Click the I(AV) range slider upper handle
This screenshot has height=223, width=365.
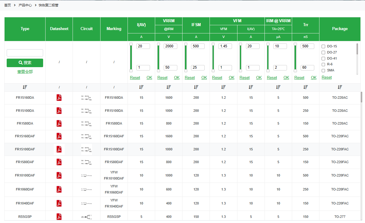coord(131,44)
